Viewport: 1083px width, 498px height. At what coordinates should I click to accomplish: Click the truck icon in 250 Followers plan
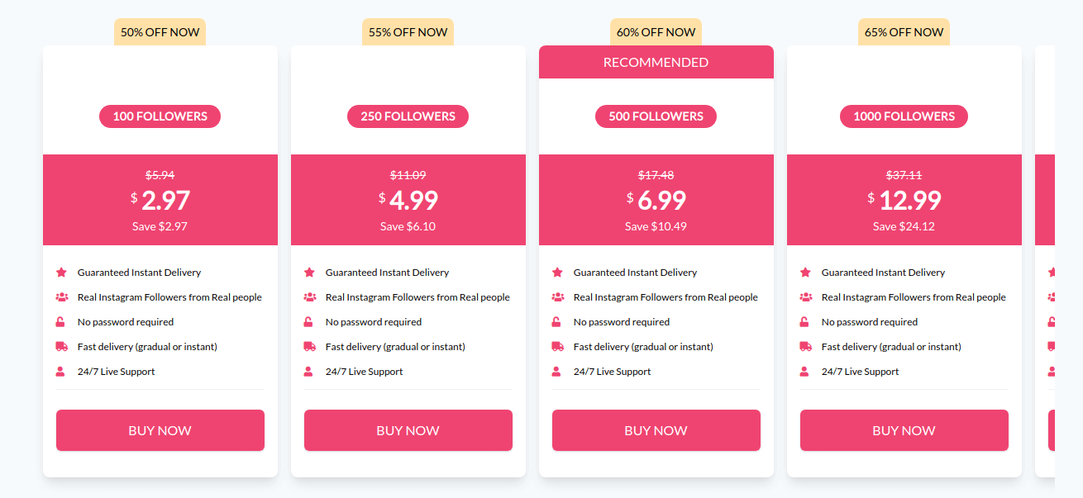click(309, 347)
